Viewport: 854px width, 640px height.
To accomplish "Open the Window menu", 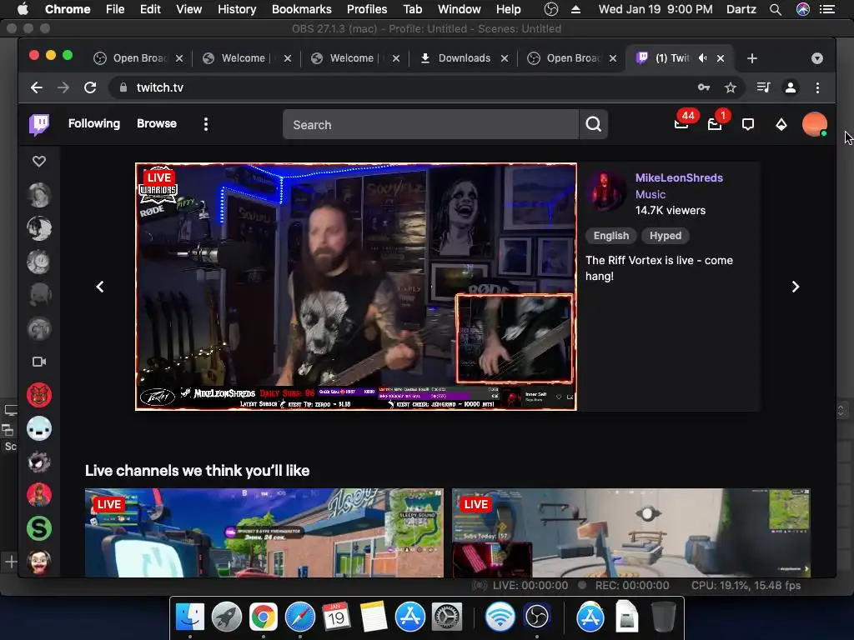I will (460, 9).
